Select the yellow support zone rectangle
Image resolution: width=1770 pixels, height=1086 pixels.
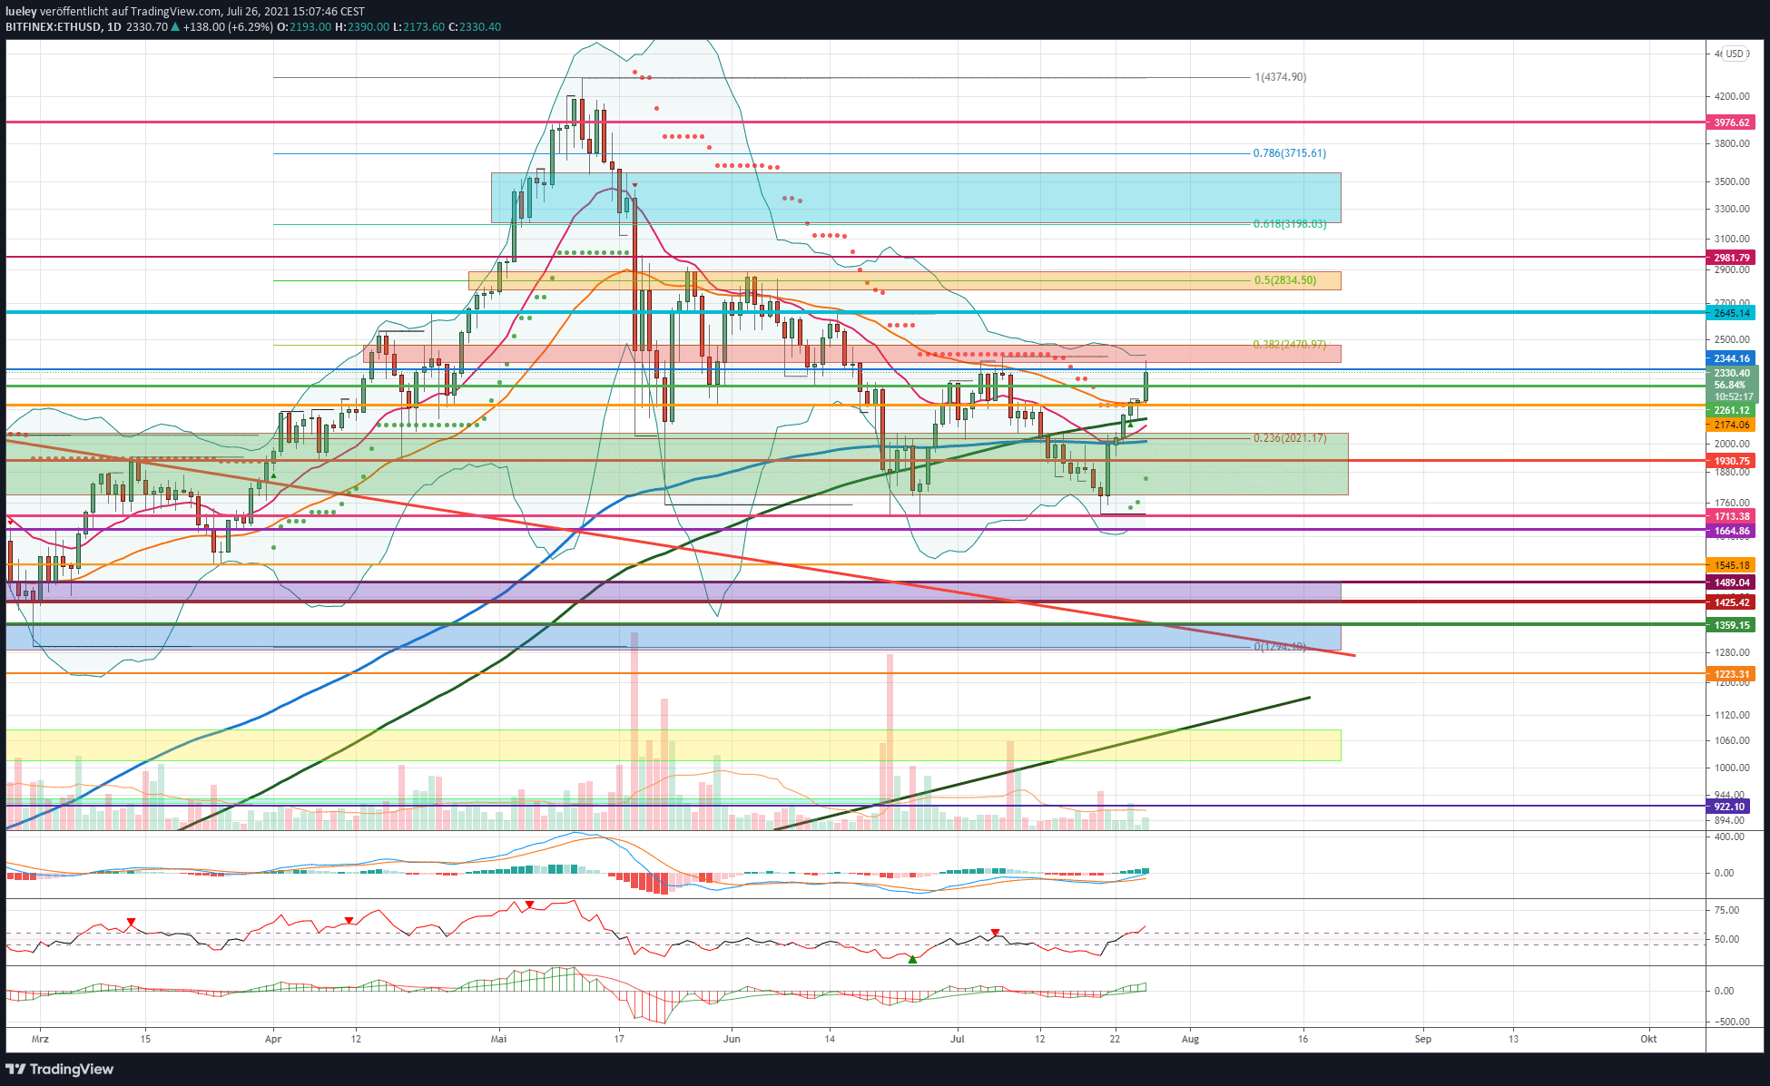(673, 745)
